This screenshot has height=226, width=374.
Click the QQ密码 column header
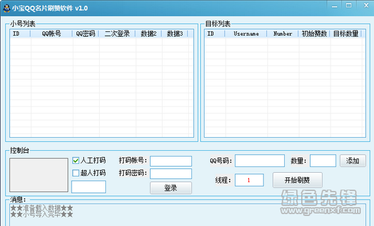coord(85,34)
